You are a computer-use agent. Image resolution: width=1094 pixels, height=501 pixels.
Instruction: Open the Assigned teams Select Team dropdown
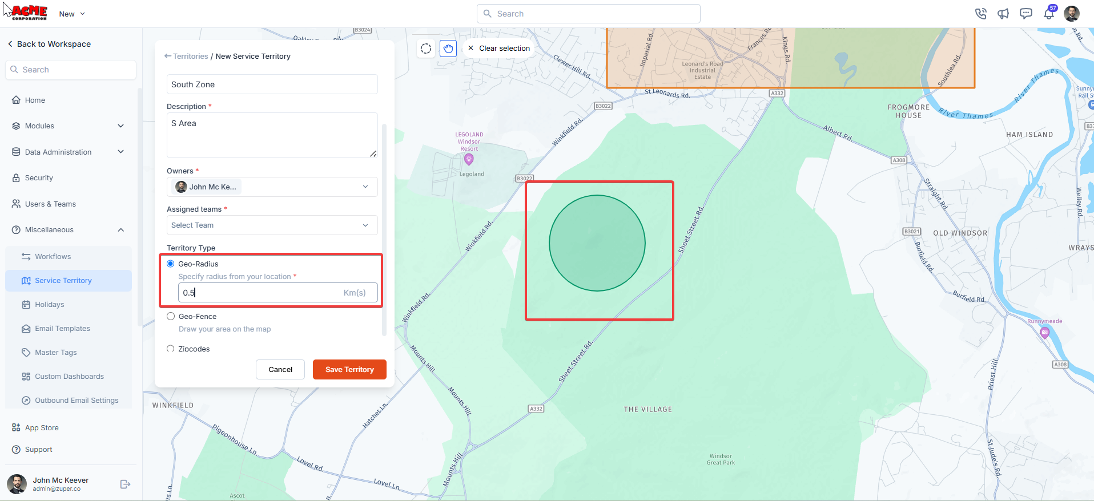click(272, 225)
